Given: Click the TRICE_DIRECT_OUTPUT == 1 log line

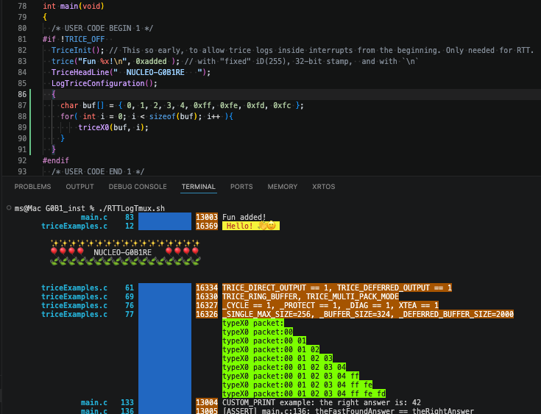Looking at the screenshot, I should coord(337,288).
